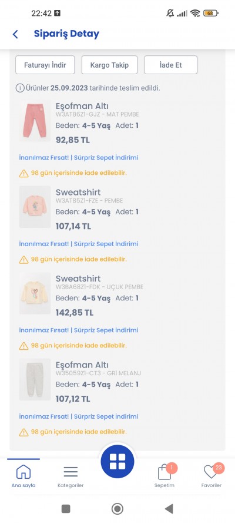This screenshot has height=523, width=235.
Task: Click İade Et button
Action: (x=171, y=65)
